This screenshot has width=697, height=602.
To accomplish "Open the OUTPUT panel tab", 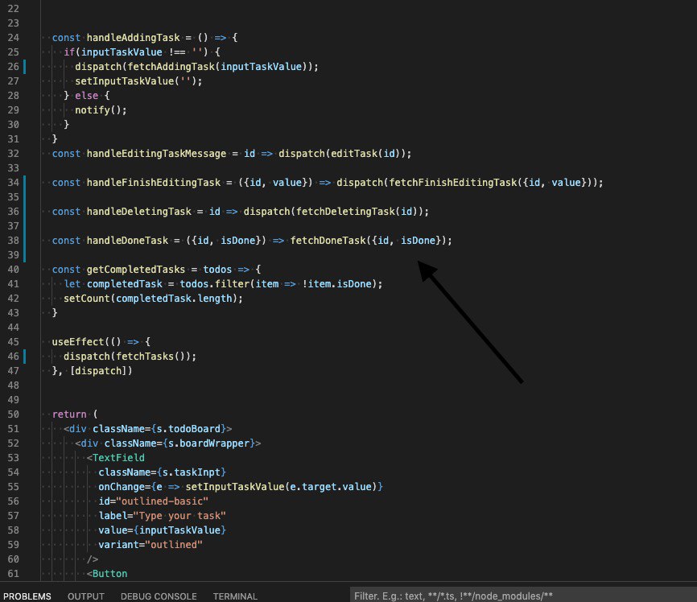I will (86, 596).
